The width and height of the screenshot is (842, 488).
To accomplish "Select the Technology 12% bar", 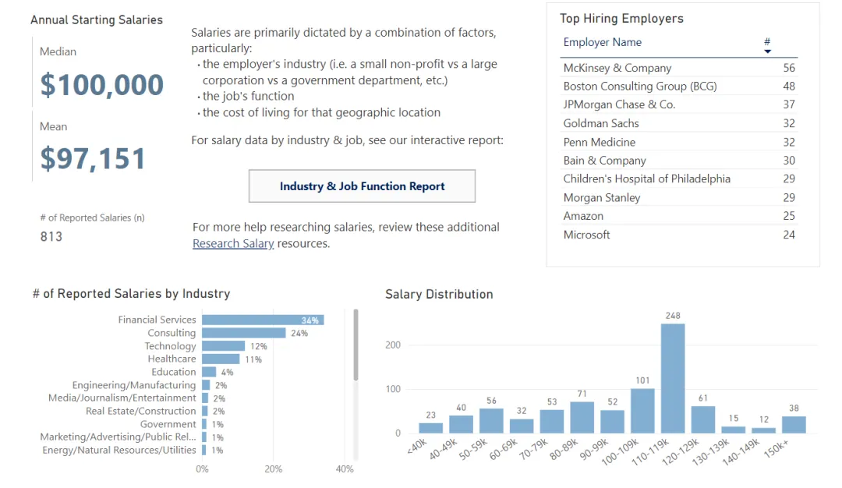I will click(x=223, y=346).
